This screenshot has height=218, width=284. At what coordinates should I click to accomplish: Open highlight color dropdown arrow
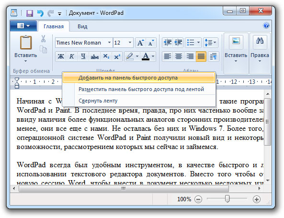[x=137, y=57]
